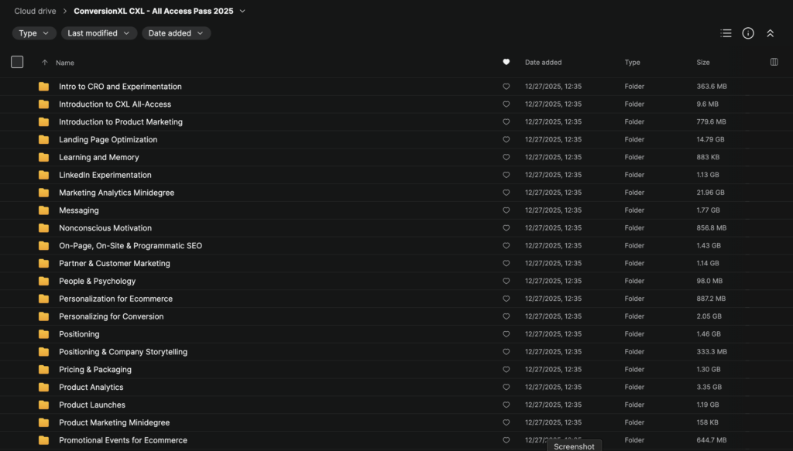Click the Product Analytics folder icon

click(x=43, y=388)
